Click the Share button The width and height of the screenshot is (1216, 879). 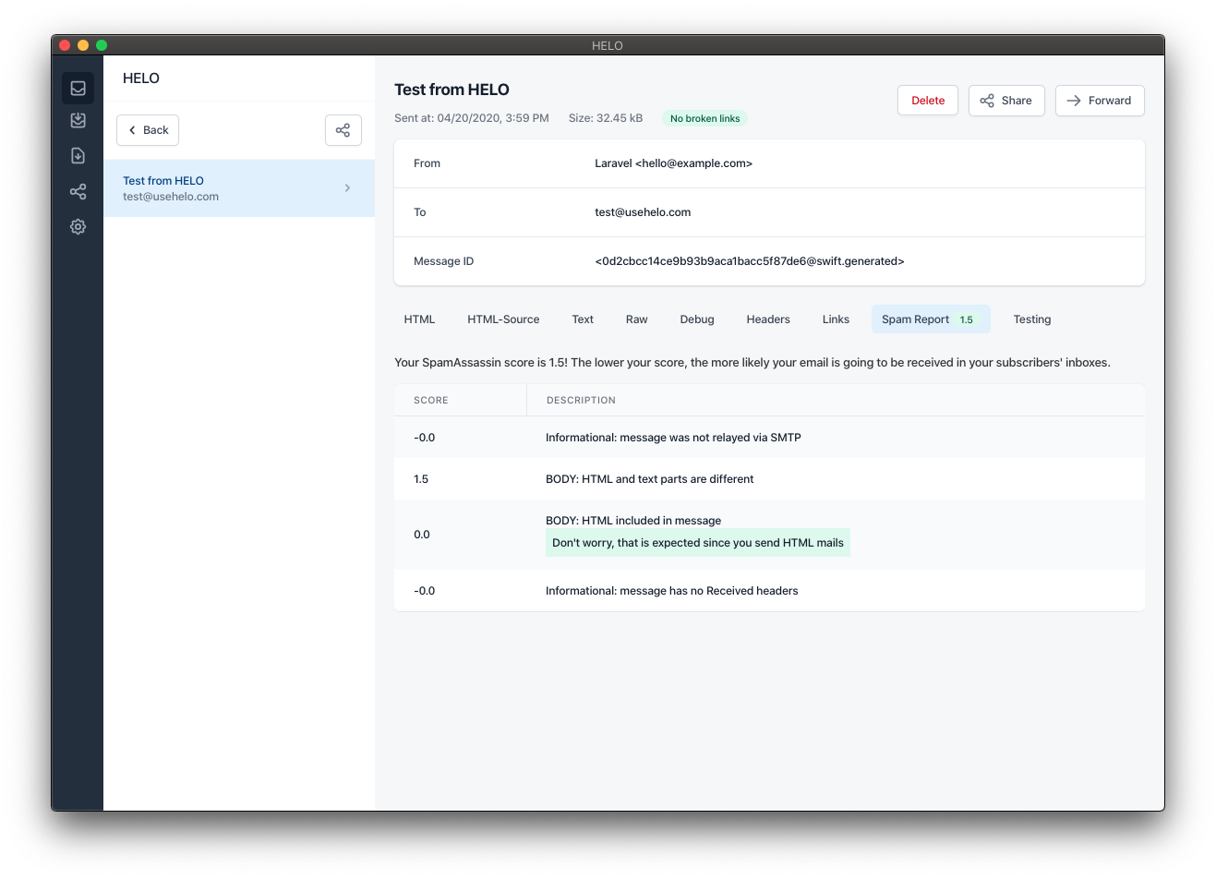point(1006,101)
